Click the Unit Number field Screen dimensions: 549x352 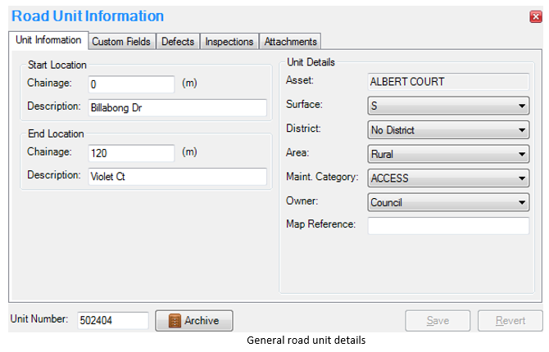pos(112,321)
